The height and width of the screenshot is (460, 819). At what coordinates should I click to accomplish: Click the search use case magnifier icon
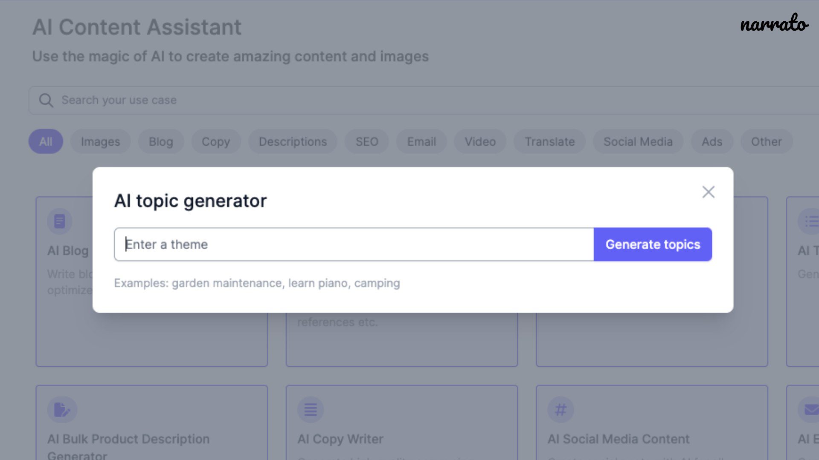click(46, 100)
